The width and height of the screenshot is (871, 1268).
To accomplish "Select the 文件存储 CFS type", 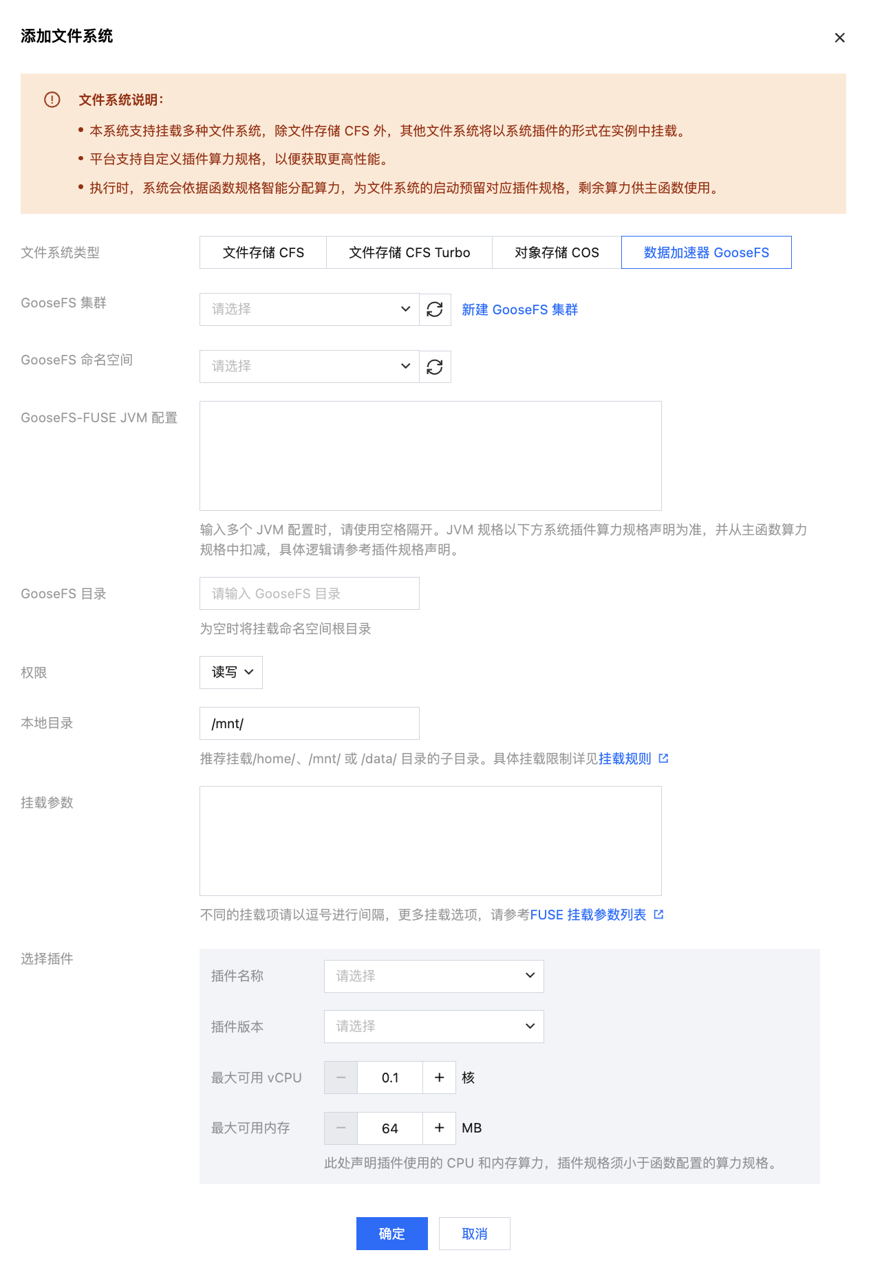I will pos(264,252).
